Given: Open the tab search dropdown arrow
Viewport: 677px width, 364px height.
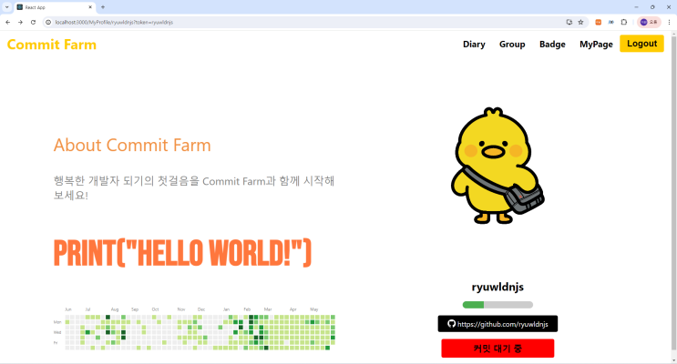Looking at the screenshot, I should (7, 7).
